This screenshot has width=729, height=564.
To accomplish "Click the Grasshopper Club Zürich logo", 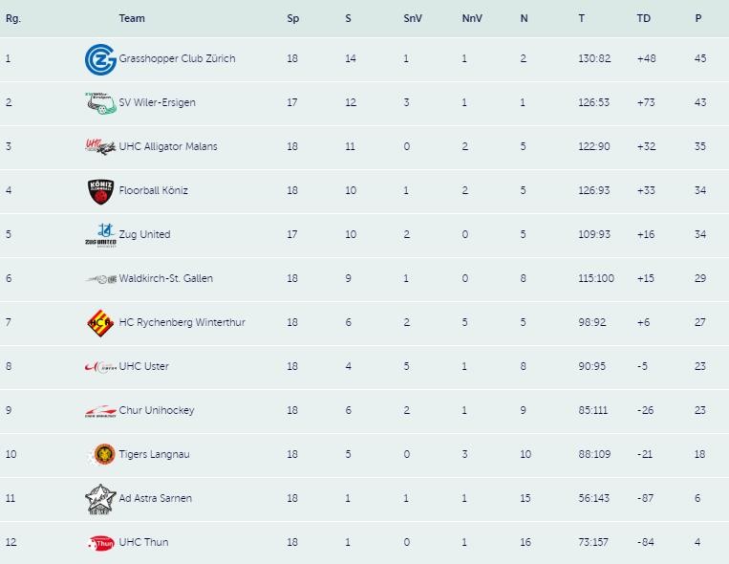I will tap(99, 59).
